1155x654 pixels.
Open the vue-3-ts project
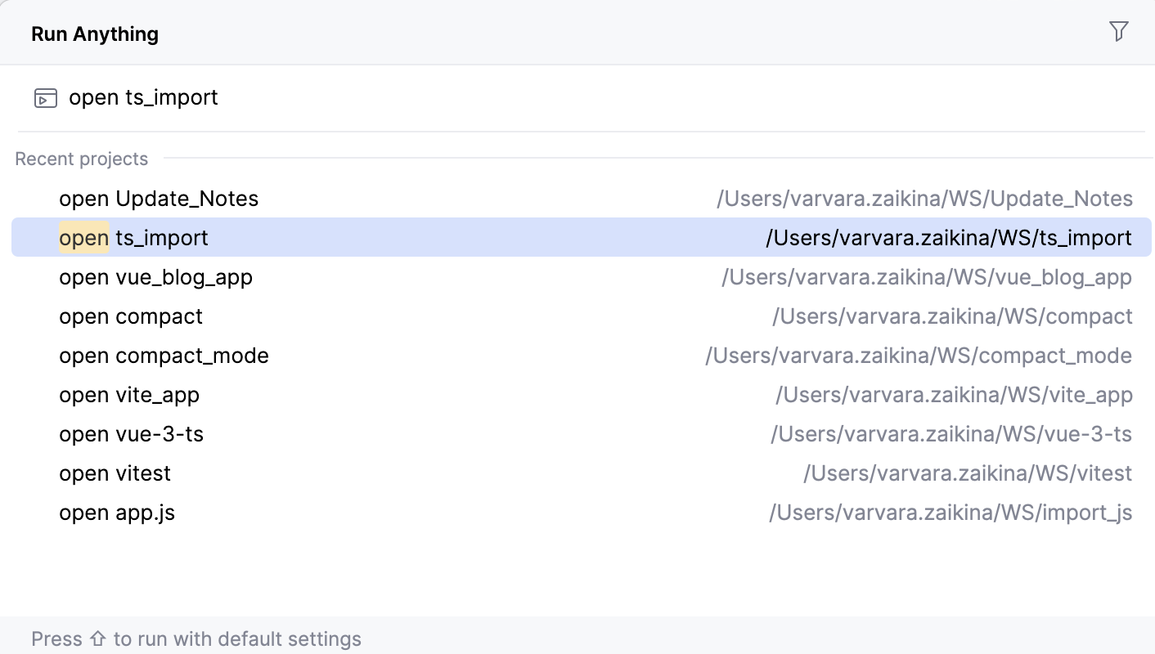click(x=131, y=434)
